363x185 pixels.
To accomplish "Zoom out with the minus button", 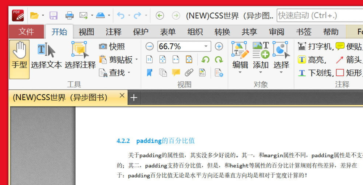I will (150, 46).
